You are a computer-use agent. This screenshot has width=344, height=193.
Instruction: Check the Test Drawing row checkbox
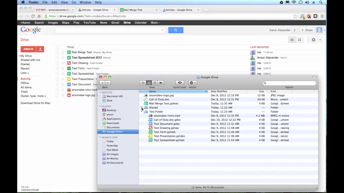pos(57,63)
